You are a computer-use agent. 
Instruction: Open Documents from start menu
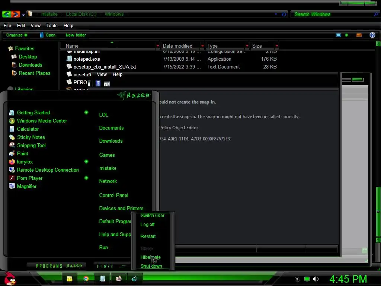pos(111,128)
